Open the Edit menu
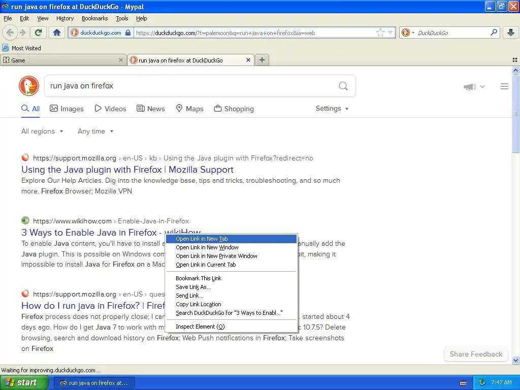 tap(24, 18)
